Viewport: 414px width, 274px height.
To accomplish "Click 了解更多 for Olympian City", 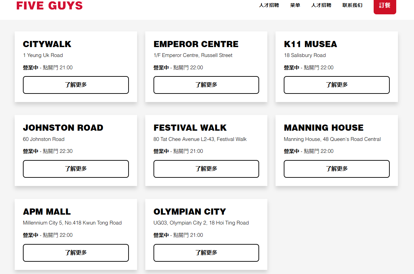I will [206, 253].
